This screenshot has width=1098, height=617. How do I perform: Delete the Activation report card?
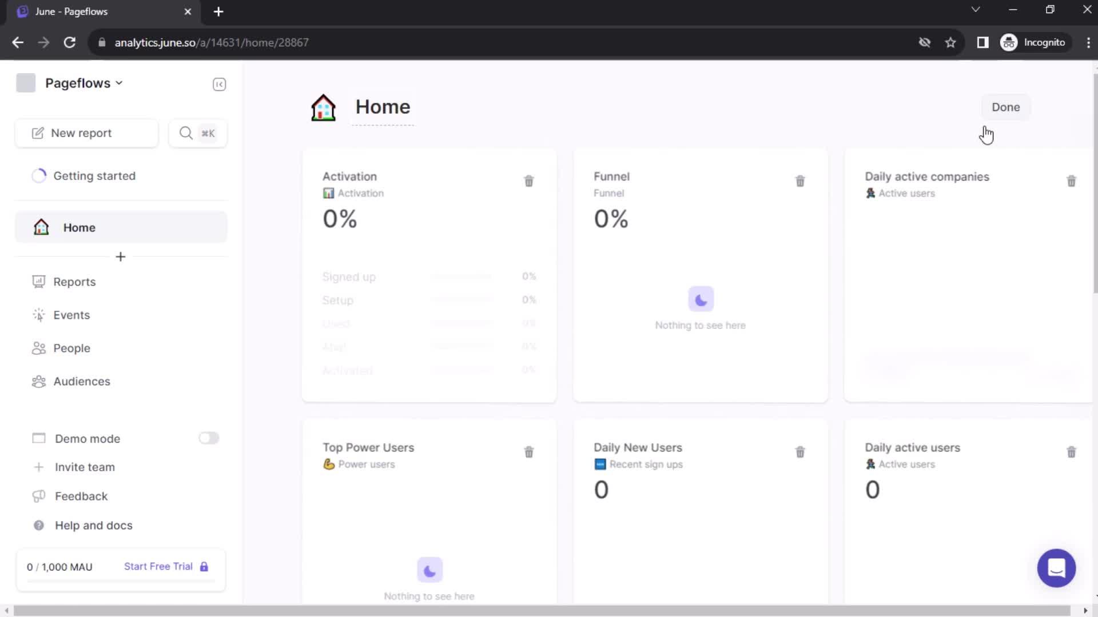point(528,181)
